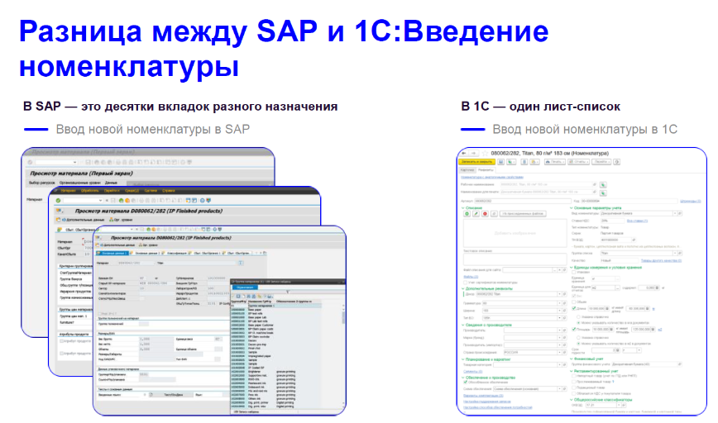
Task: Switch to the 'Карточка' tab in 1C
Action: tap(467, 169)
